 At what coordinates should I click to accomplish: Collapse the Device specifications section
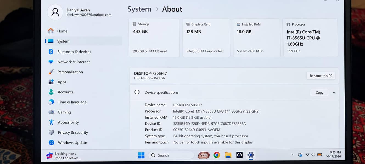pyautogui.click(x=334, y=93)
